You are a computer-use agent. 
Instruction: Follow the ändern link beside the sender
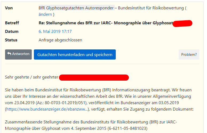[45, 14]
